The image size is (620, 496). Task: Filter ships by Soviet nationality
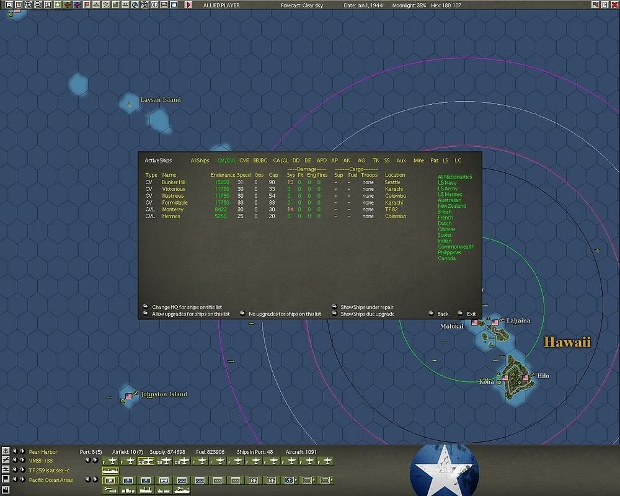(445, 235)
